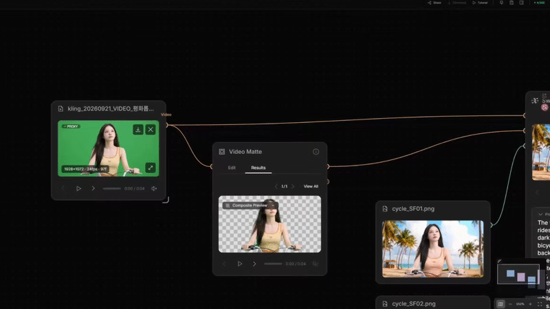
Task: Collapse the prompt section chevron in right node
Action: click(540, 214)
